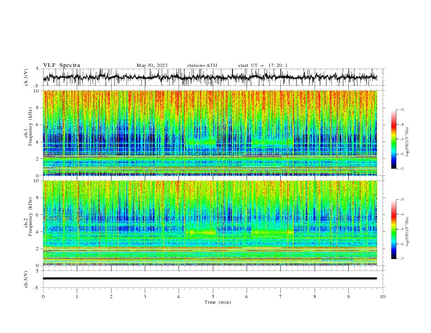Click the ch.2 4 kHz emission near minute 6.5
Image resolution: width=431 pixels, height=333 pixels.
(273, 232)
